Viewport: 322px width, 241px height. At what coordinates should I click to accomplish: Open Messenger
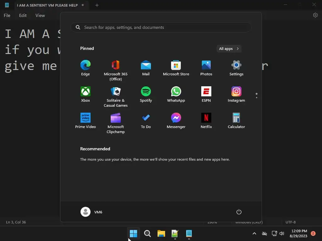pos(176,121)
